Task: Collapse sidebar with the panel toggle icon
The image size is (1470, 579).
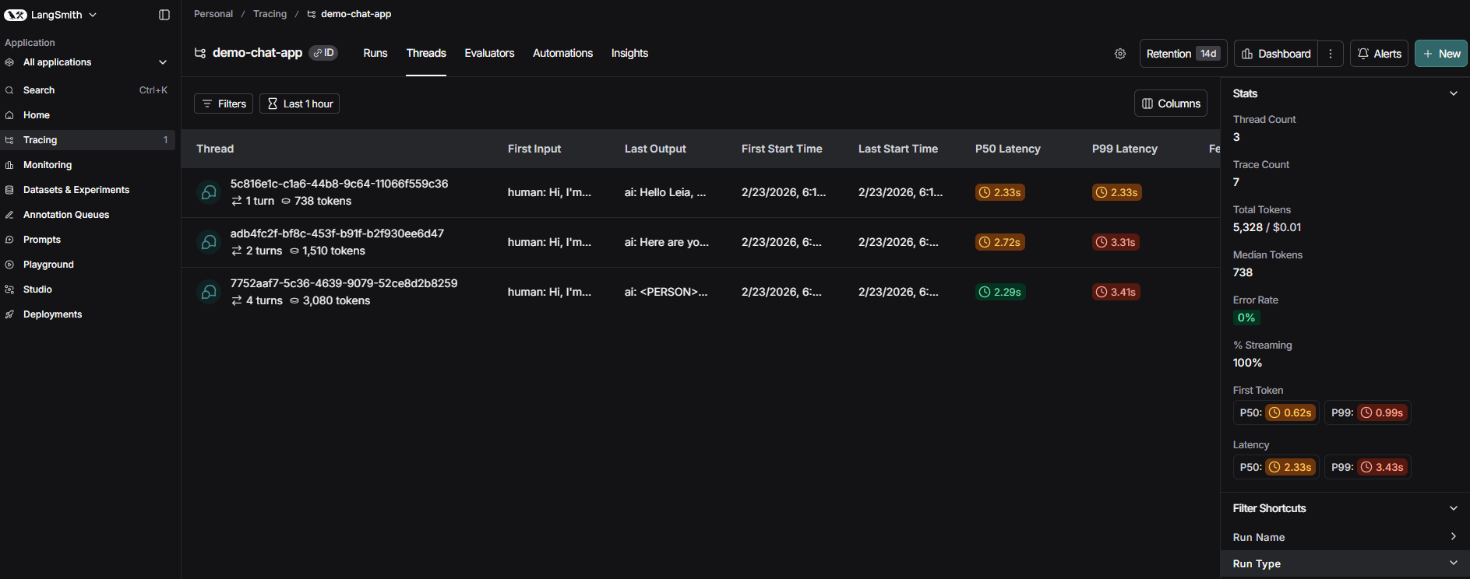Action: point(164,15)
